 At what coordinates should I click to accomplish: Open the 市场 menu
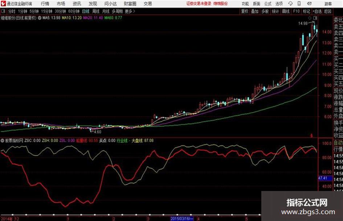point(61,4)
